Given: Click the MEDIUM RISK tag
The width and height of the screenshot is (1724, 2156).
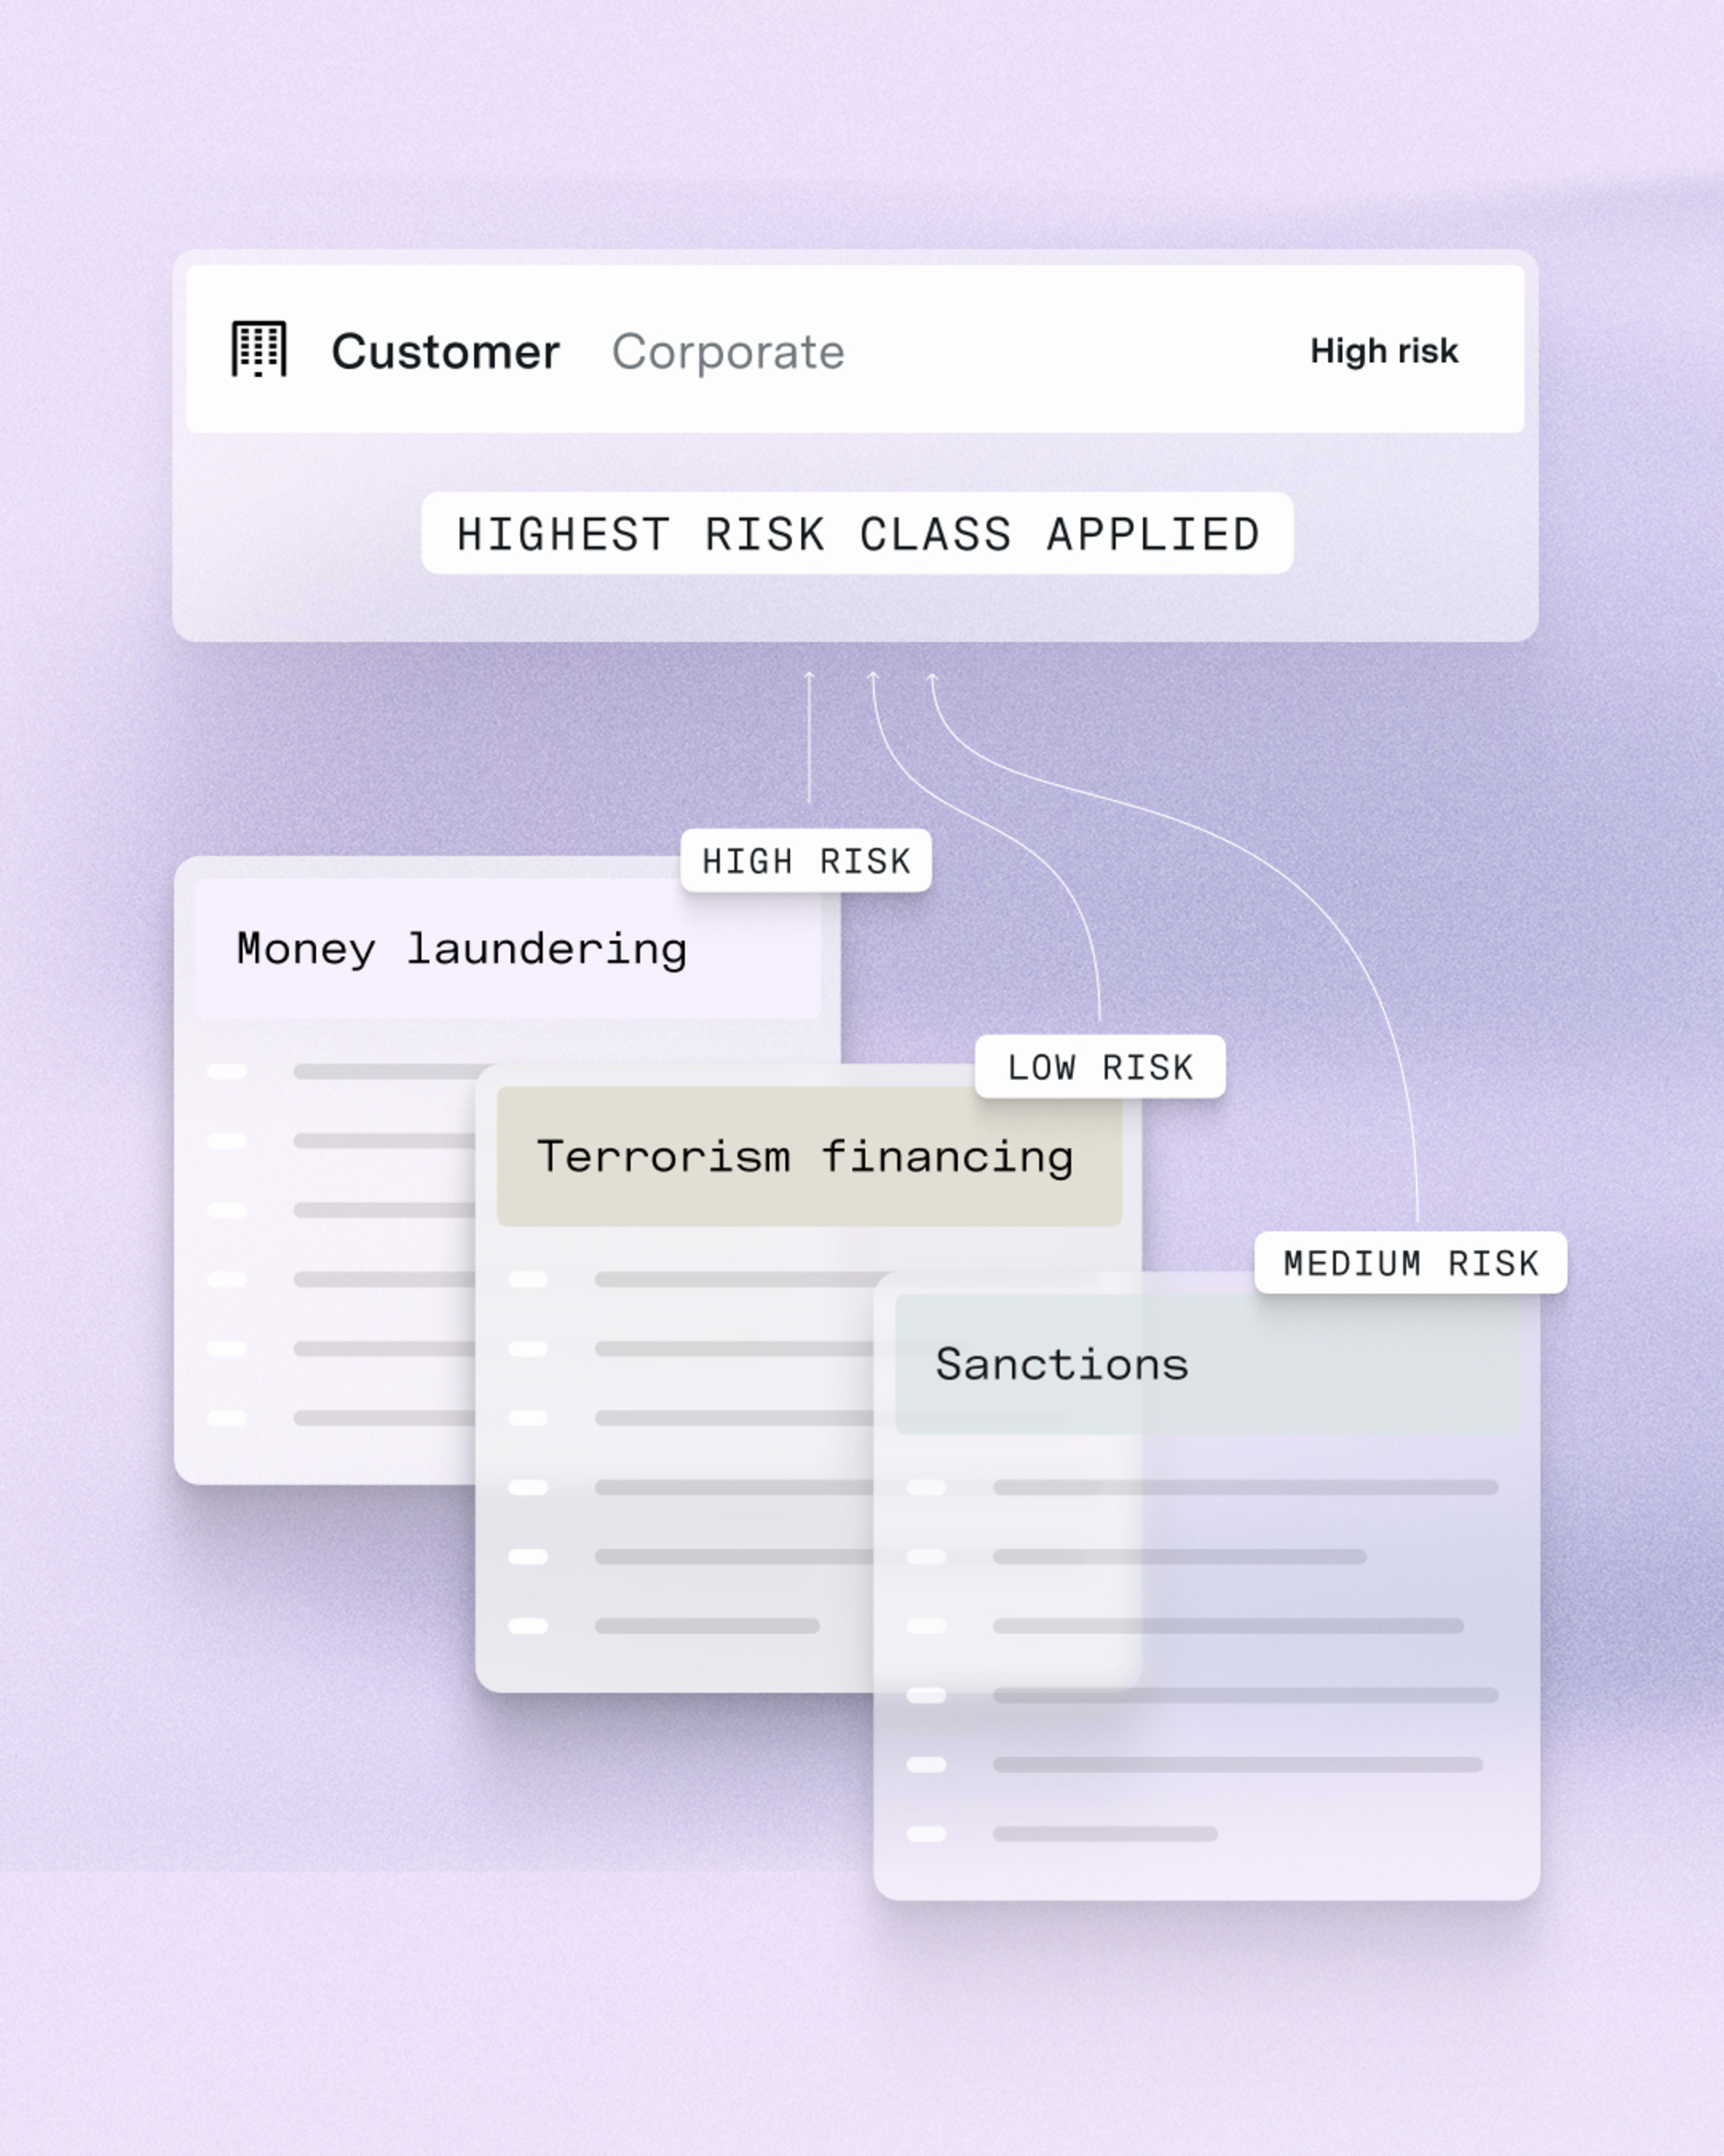Looking at the screenshot, I should pos(1410,1263).
